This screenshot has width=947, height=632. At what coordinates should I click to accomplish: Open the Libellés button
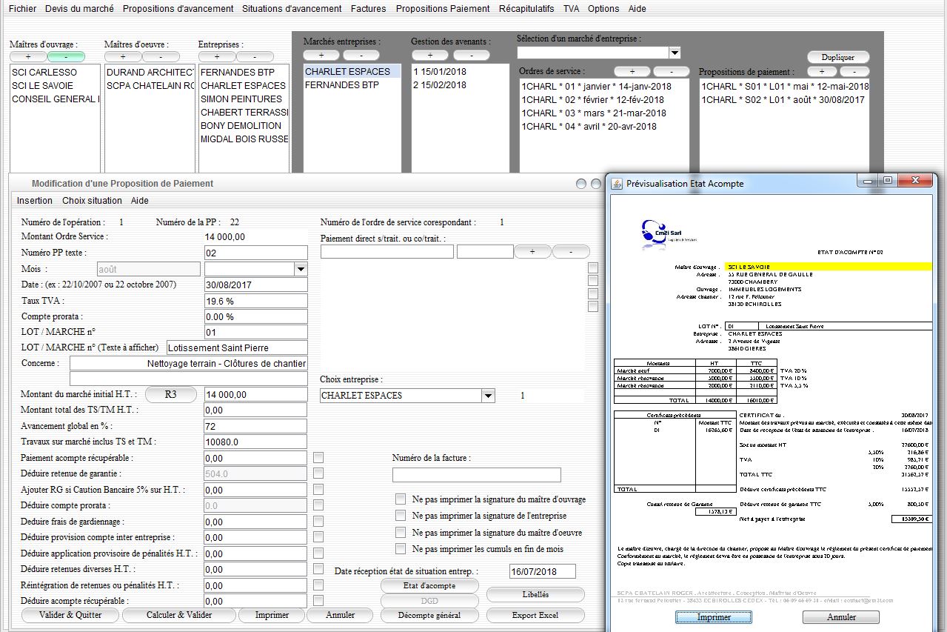[x=535, y=594]
